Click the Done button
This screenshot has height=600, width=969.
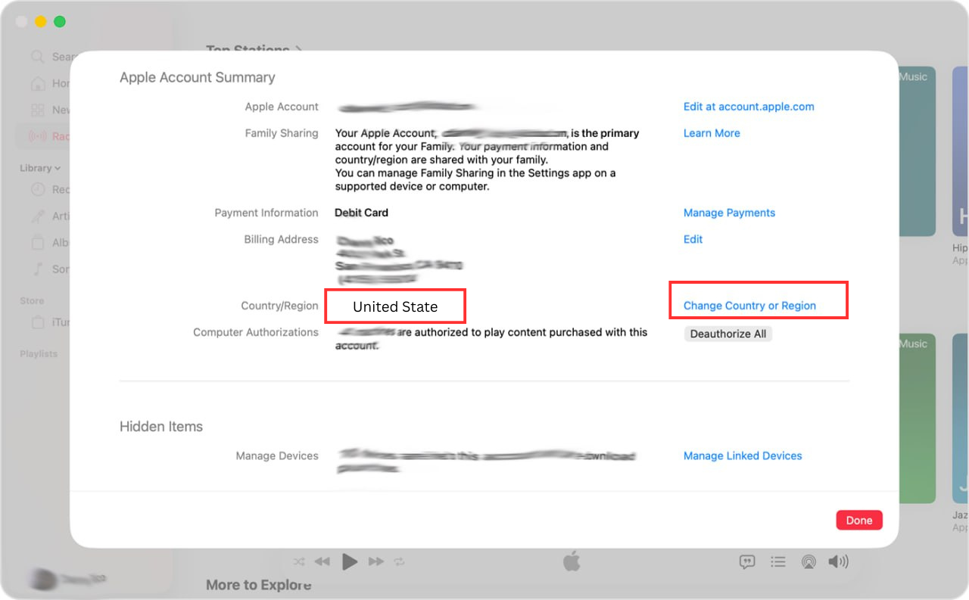(859, 520)
